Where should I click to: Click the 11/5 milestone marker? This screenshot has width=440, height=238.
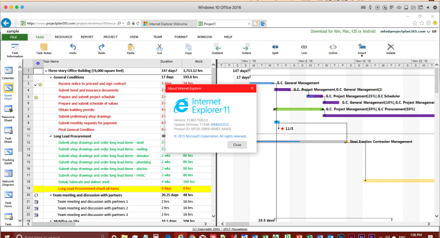pyautogui.click(x=283, y=129)
